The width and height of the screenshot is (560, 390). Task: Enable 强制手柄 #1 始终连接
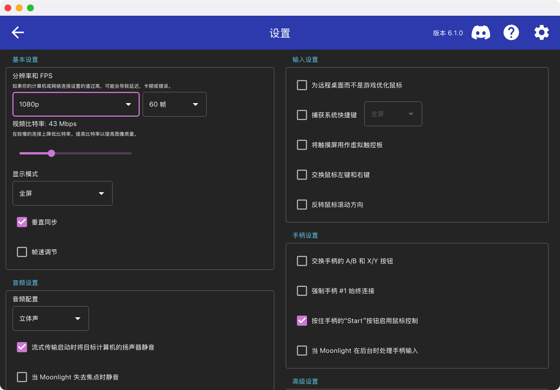tap(302, 291)
